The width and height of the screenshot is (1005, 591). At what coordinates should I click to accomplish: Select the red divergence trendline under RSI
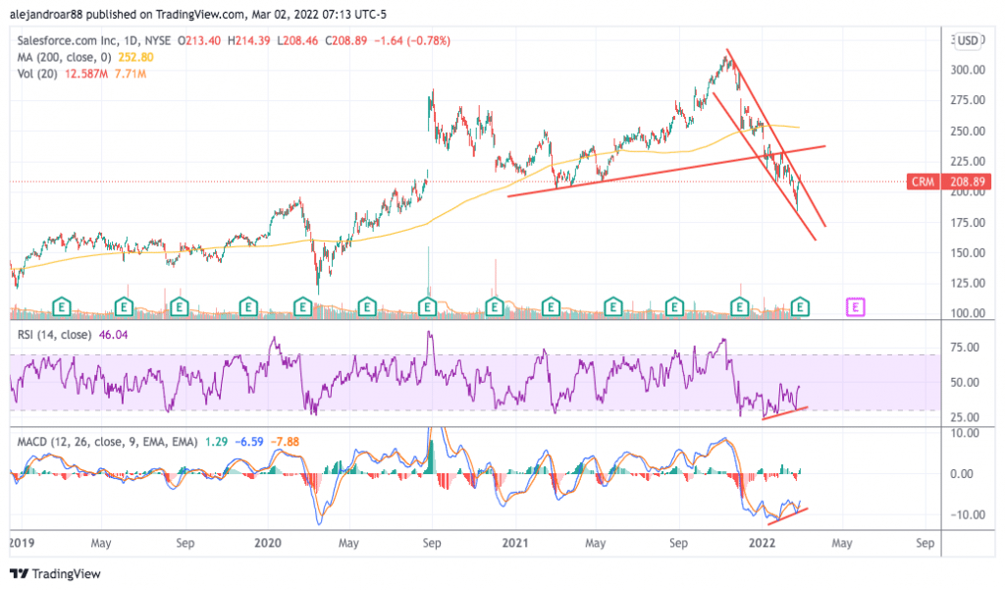click(785, 413)
